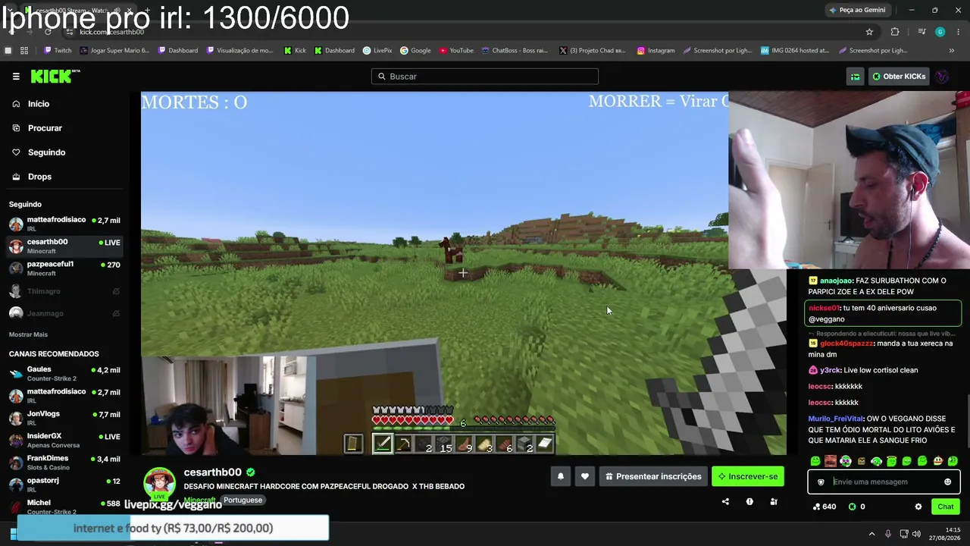Click the report stream exclamation icon

point(749,501)
